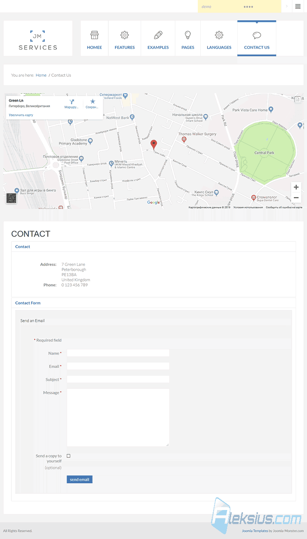Click the star Save icon in map card
The width and height of the screenshot is (307, 539).
click(93, 101)
